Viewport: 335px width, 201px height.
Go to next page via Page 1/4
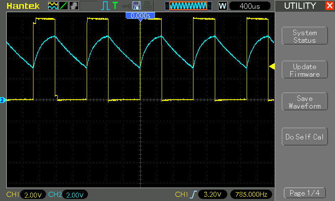305,193
